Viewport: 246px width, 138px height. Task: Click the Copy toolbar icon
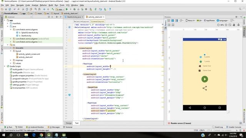click(27, 9)
